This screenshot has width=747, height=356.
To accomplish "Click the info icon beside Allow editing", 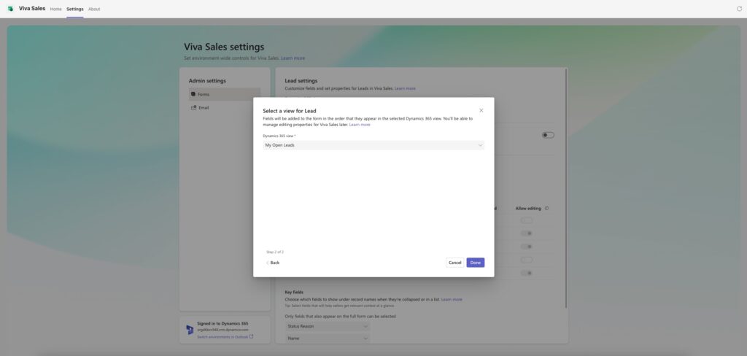I will coord(546,208).
